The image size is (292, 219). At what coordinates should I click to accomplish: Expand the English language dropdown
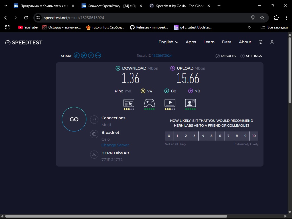(168, 42)
